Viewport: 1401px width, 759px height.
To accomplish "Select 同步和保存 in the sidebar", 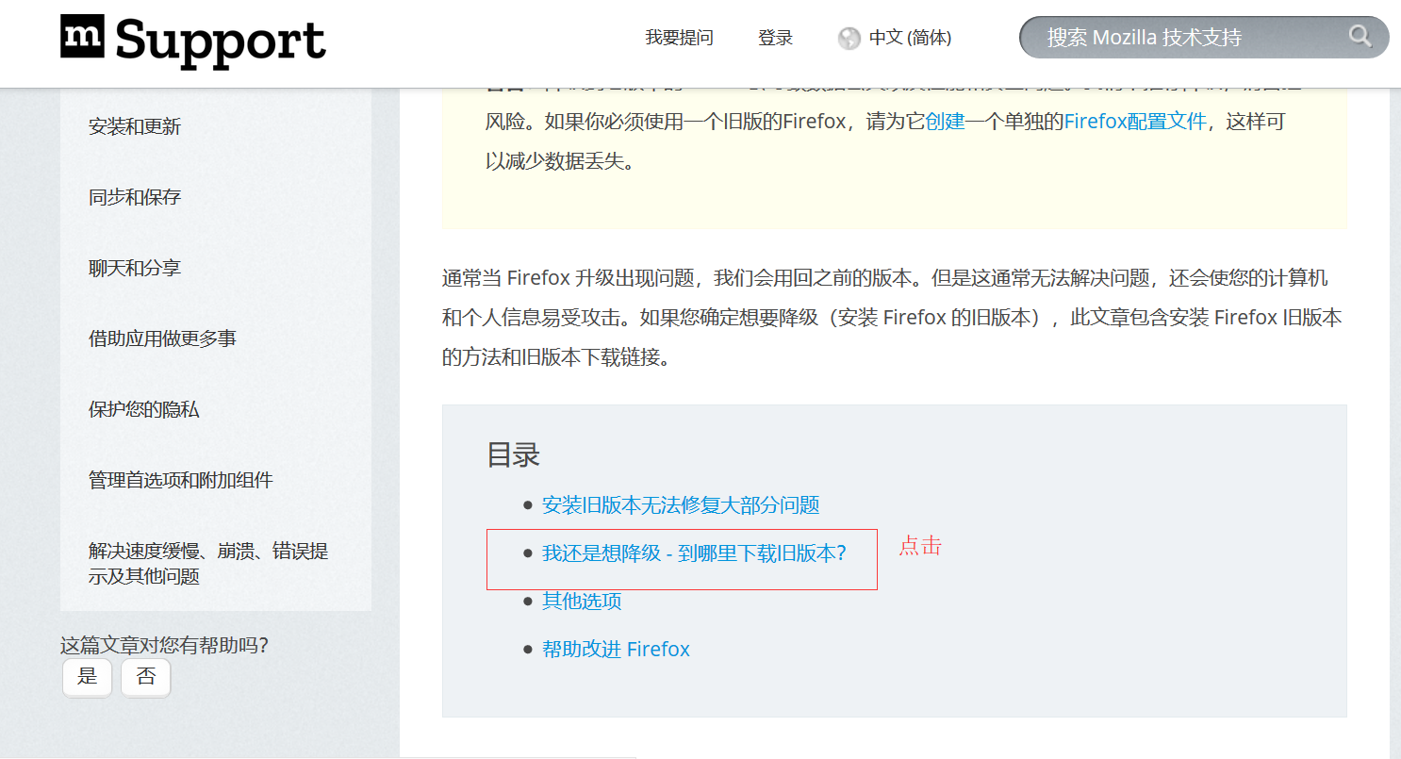I will tap(135, 197).
